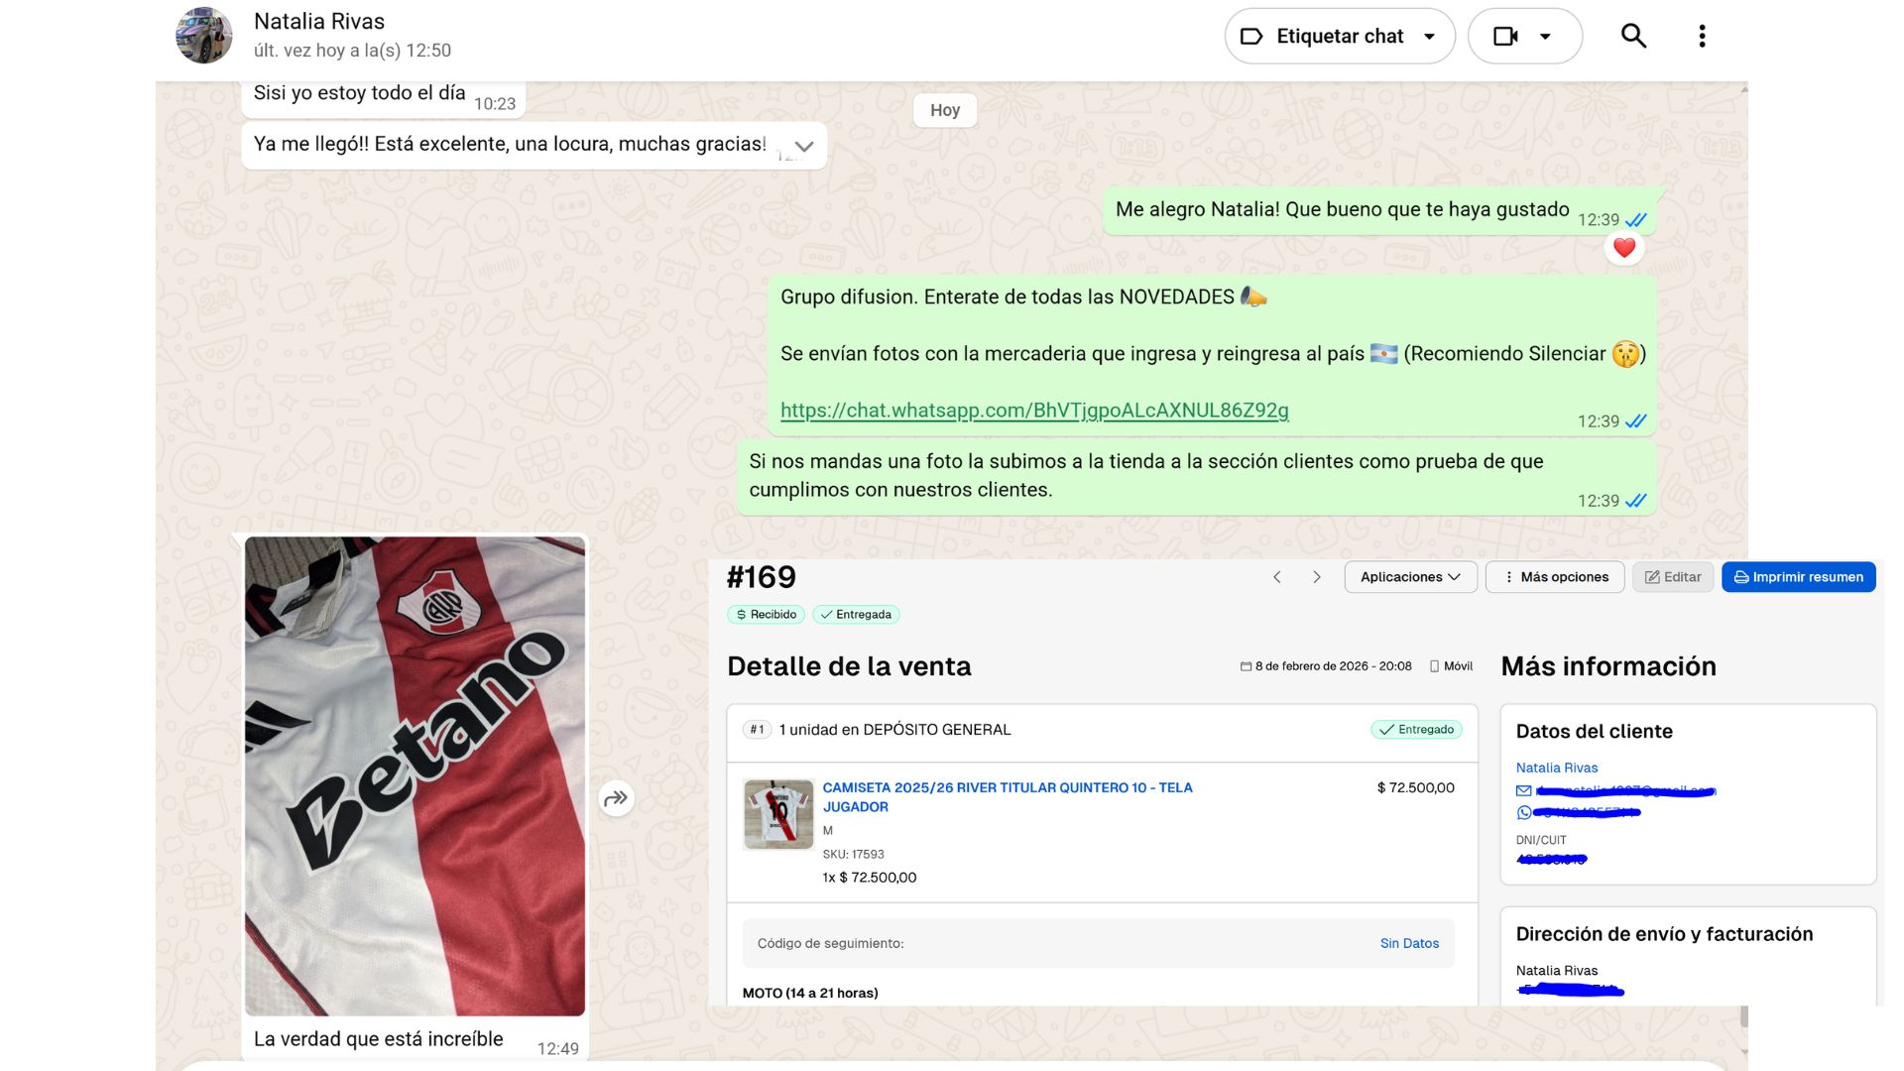Expand the video call dropdown arrow
Viewport: 1904px width, 1071px height.
tap(1545, 37)
